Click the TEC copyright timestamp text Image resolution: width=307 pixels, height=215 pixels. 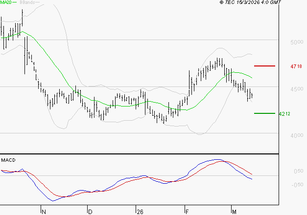point(250,2)
